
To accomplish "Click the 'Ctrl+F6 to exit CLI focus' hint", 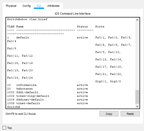I will (x=20, y=114).
